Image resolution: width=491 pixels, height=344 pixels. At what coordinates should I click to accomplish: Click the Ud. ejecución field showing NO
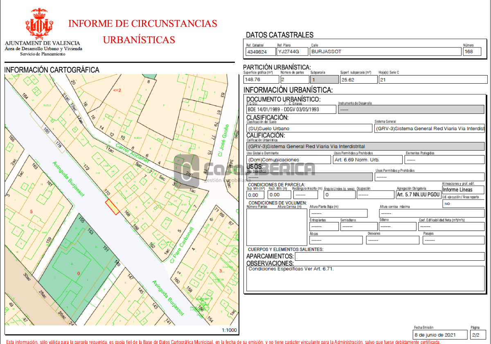(x=463, y=203)
